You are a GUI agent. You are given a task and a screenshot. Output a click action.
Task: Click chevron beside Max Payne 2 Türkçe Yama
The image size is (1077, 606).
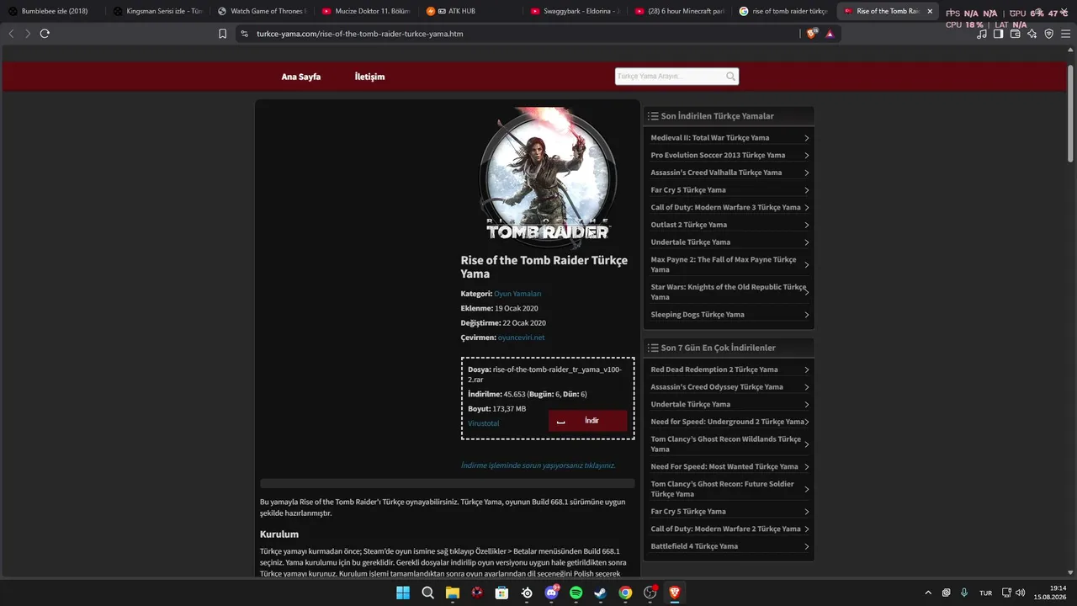(x=806, y=265)
